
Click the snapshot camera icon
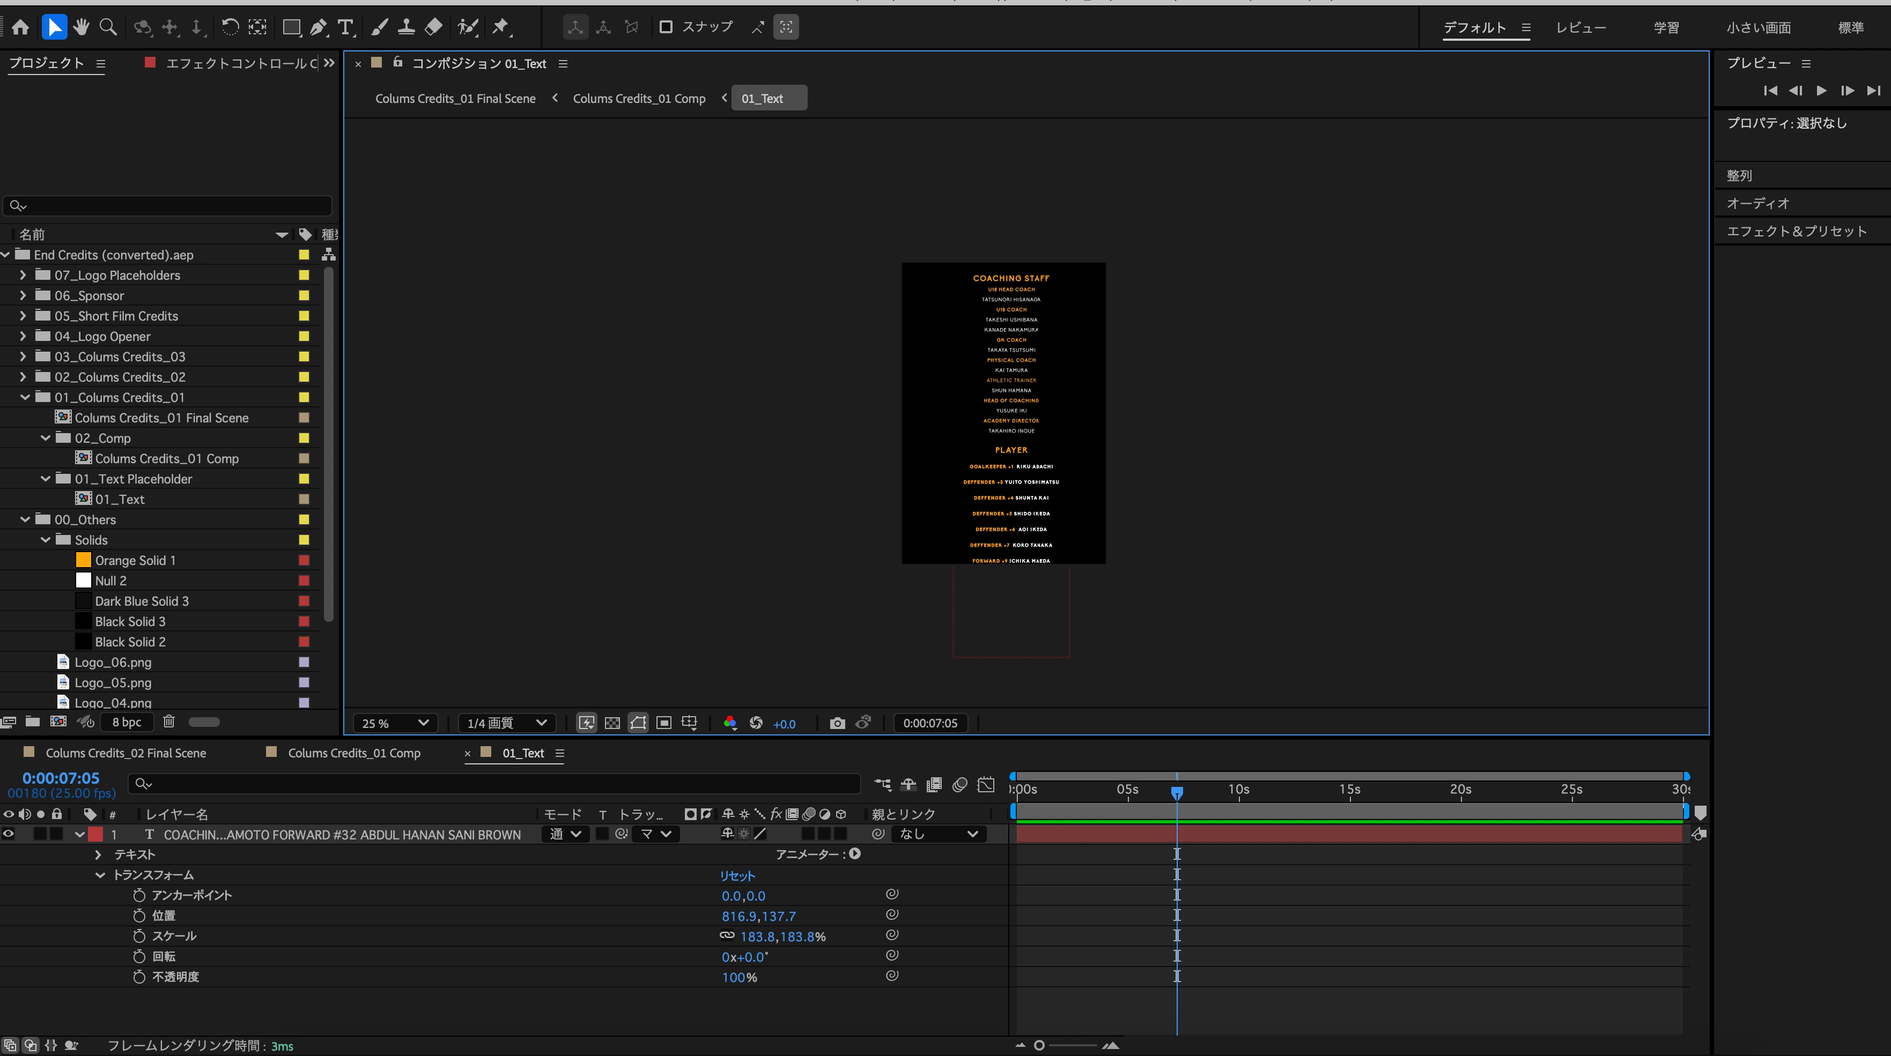click(x=837, y=723)
